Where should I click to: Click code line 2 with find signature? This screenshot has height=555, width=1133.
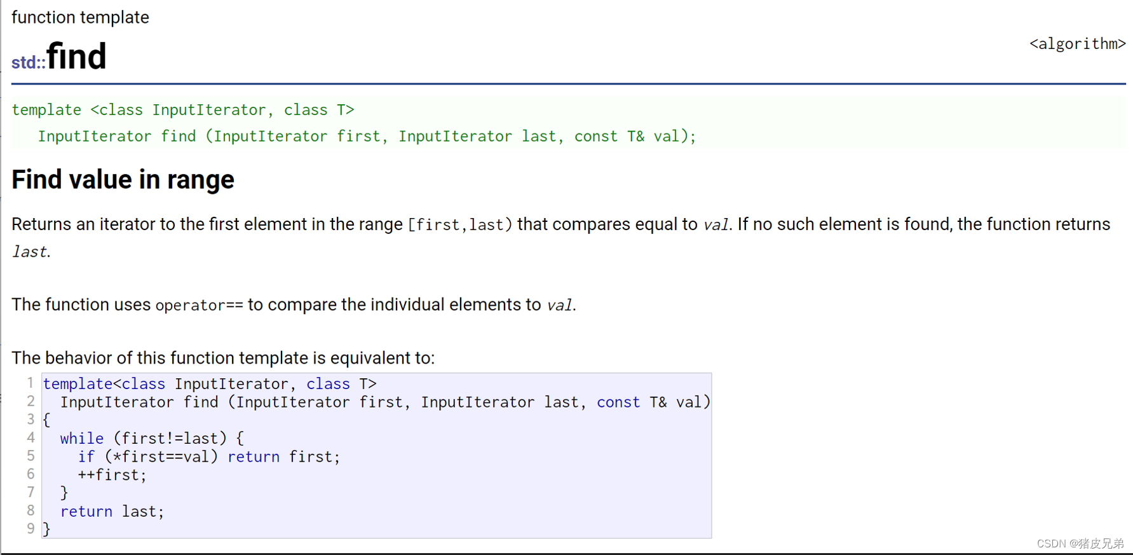(x=385, y=402)
